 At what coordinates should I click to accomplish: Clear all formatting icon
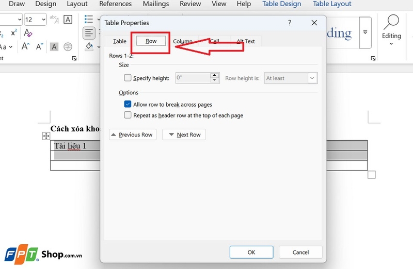[x=28, y=32]
